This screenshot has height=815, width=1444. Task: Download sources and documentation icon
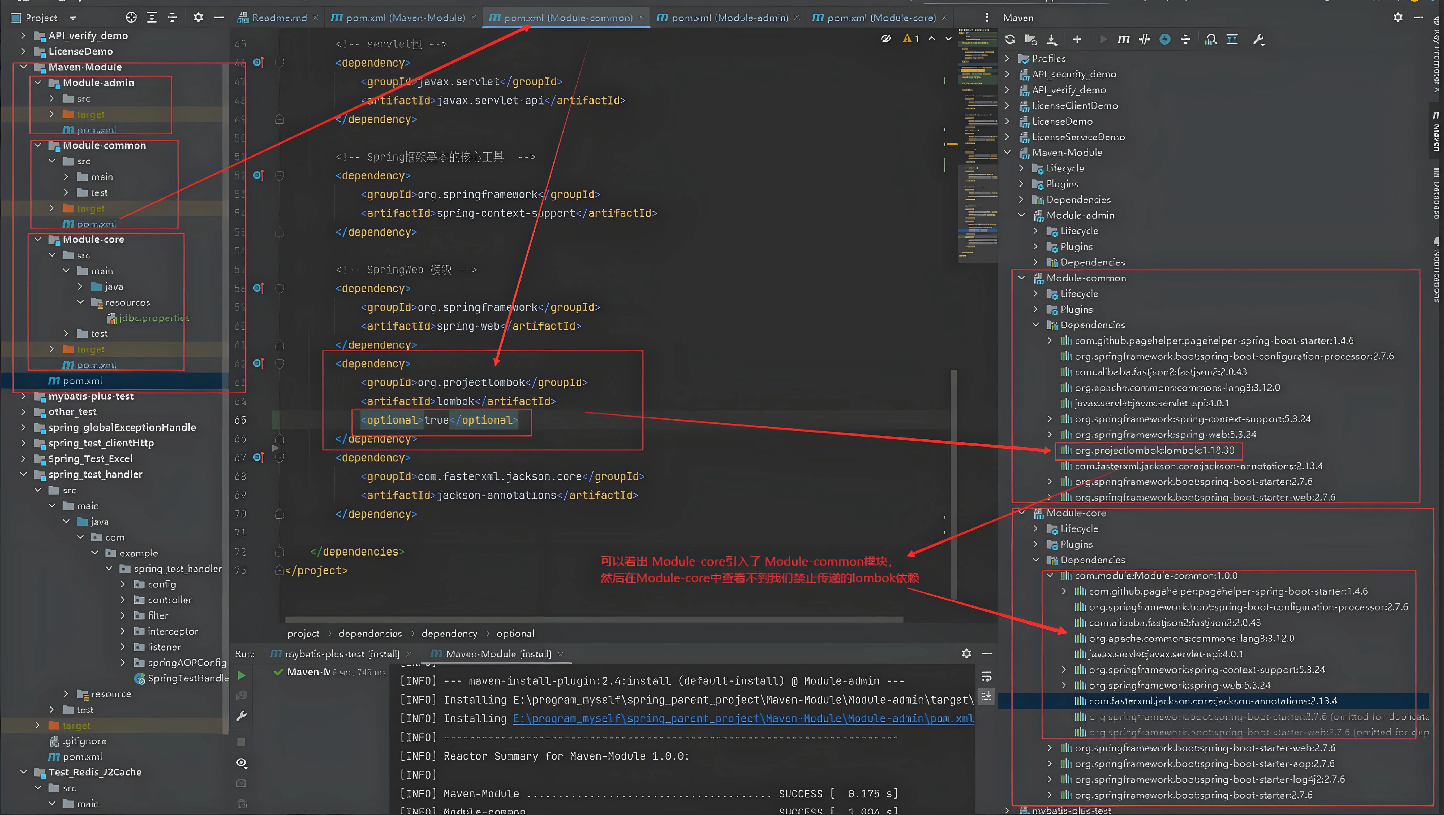point(1052,39)
